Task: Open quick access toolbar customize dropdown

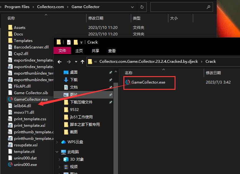Action: coord(82,42)
